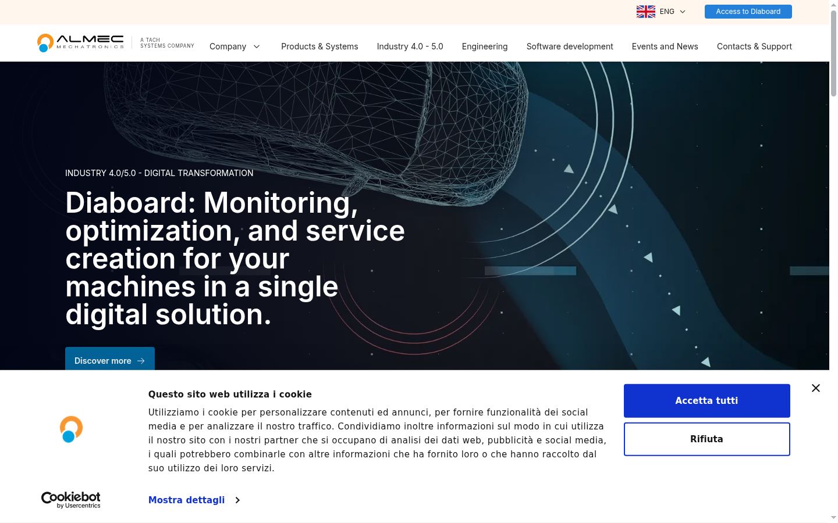Click the Discover more button
Image resolution: width=838 pixels, height=523 pixels.
point(110,359)
